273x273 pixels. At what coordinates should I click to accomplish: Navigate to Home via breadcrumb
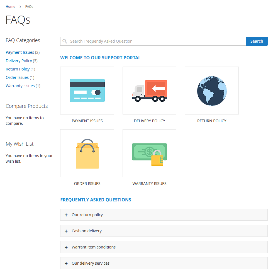click(10, 6)
